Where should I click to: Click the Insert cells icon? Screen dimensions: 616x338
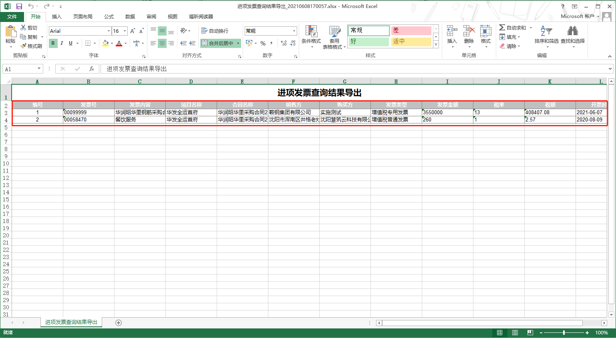point(452,31)
